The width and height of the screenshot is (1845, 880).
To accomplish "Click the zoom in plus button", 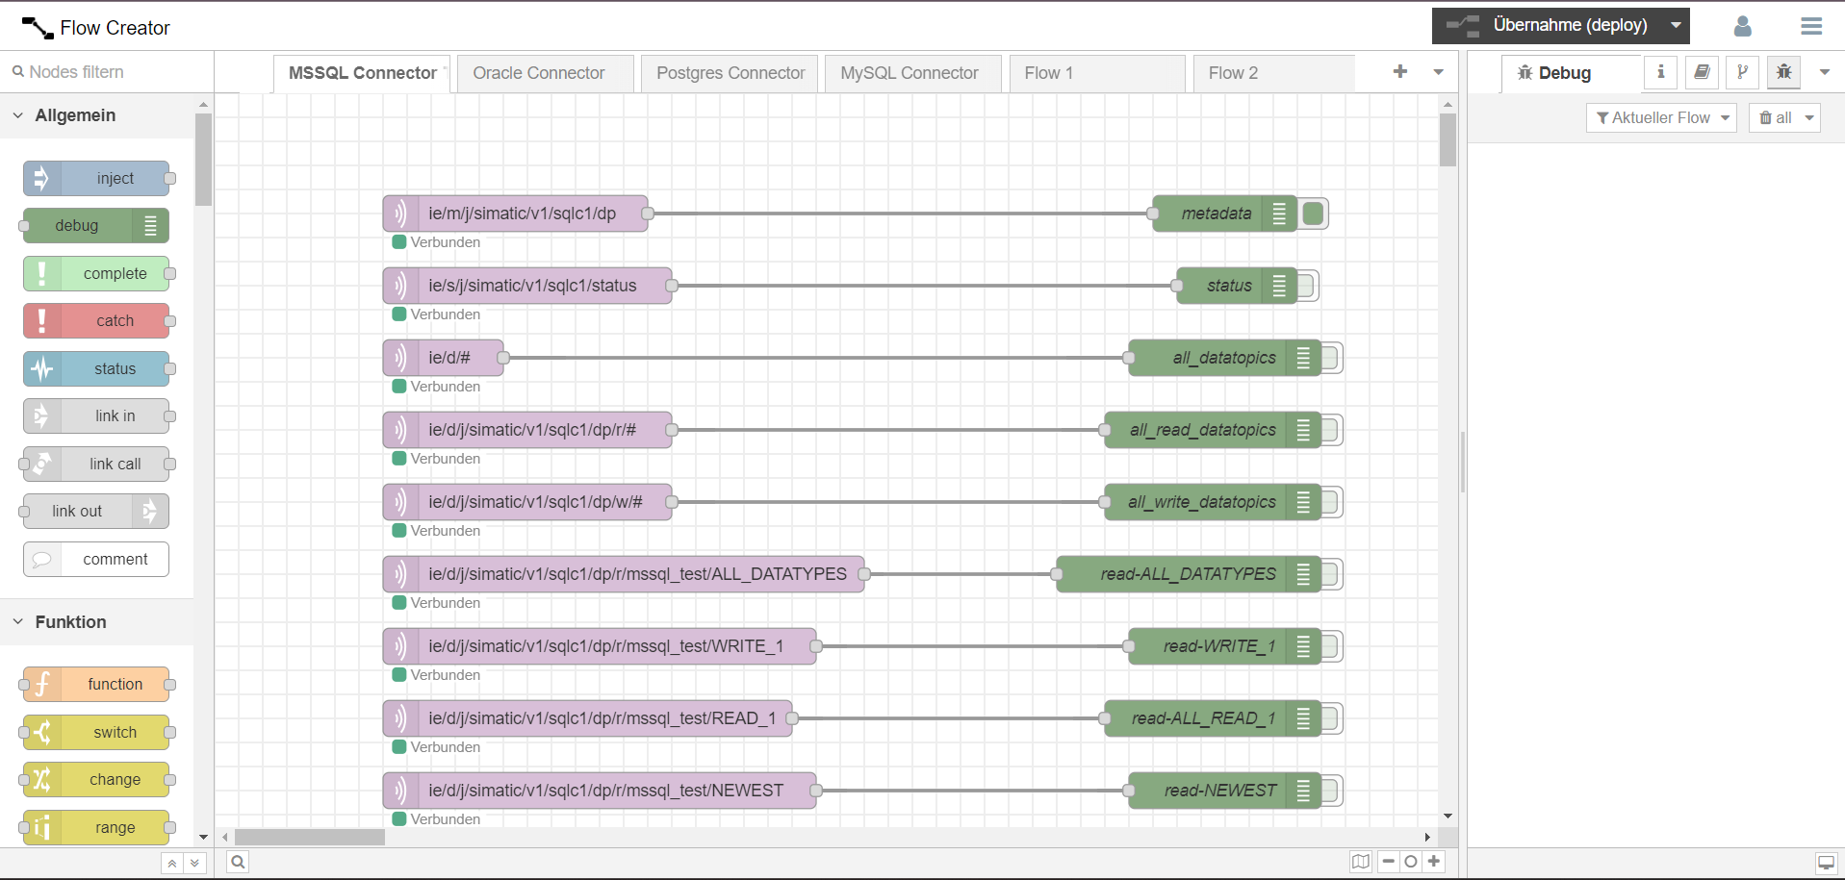I will (x=1434, y=862).
